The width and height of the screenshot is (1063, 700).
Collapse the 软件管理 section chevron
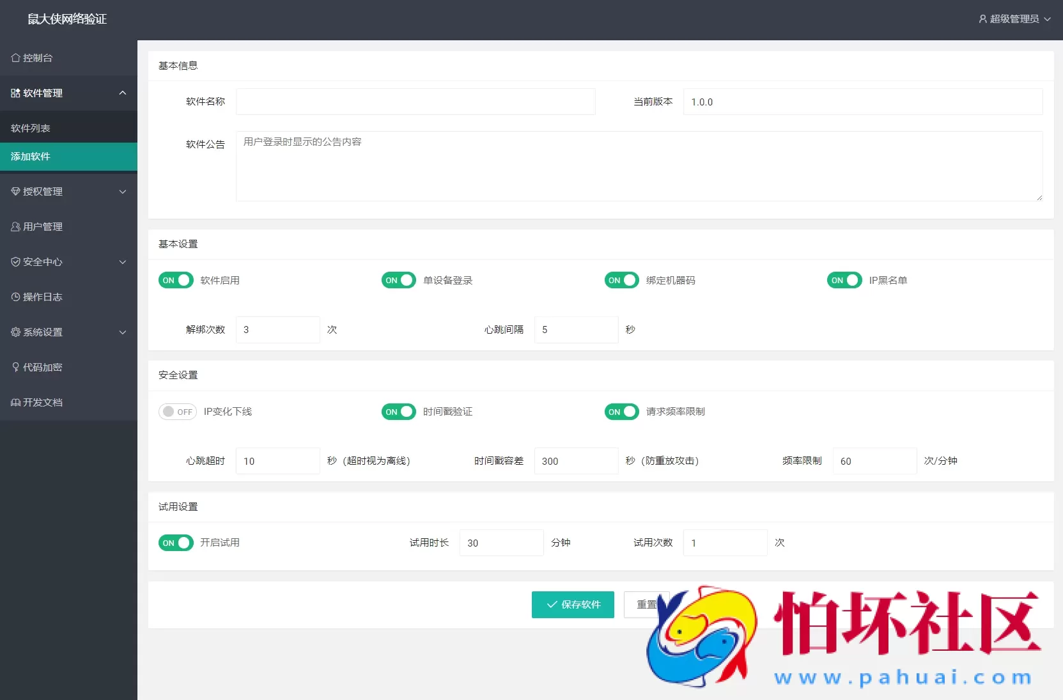tap(123, 93)
